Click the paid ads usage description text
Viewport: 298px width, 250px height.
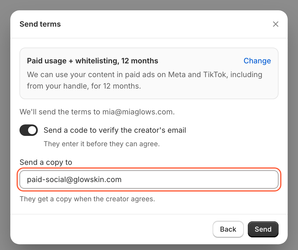(145, 80)
